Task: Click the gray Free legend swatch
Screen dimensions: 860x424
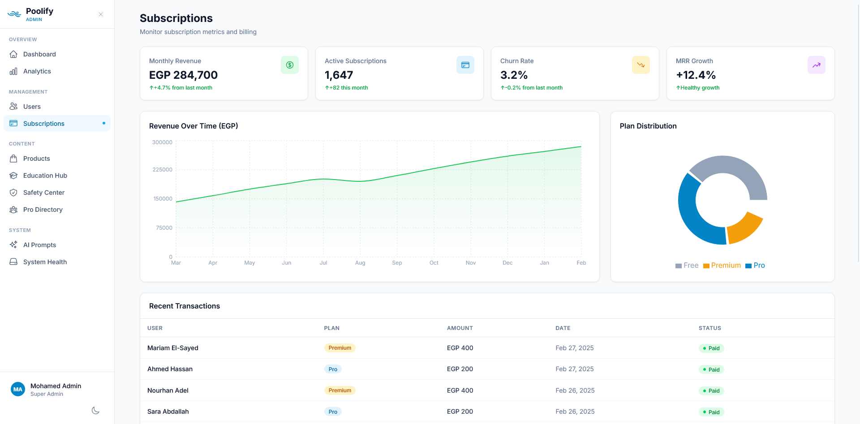Action: coord(678,266)
